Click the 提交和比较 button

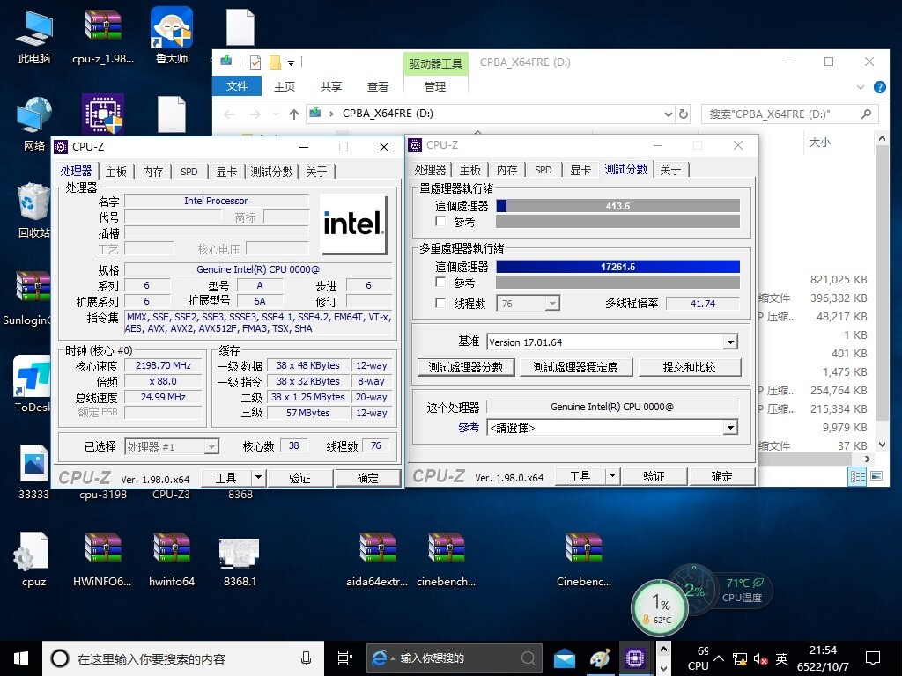(691, 368)
